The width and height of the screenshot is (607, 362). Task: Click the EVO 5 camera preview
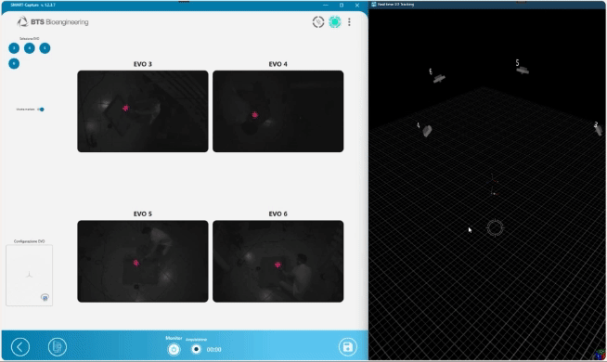[x=142, y=262]
